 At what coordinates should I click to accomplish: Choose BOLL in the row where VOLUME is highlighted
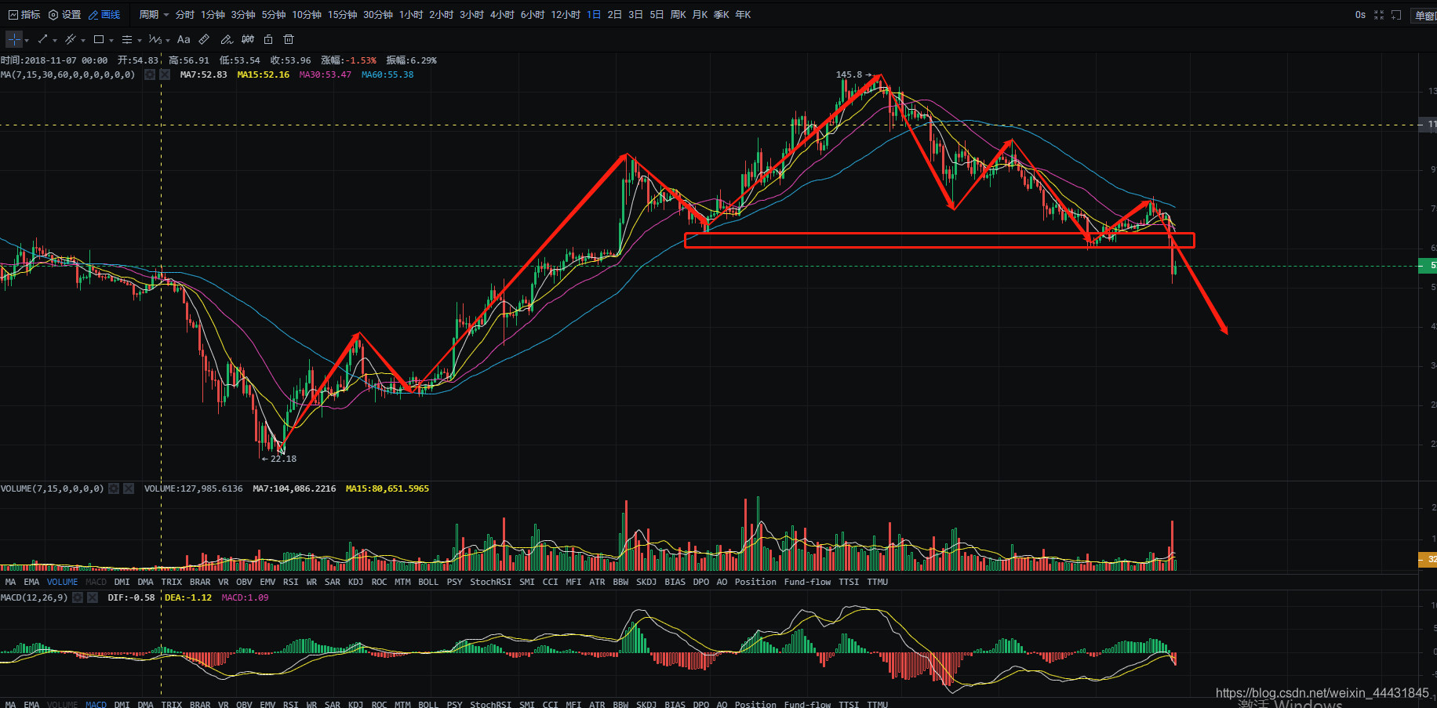point(428,582)
